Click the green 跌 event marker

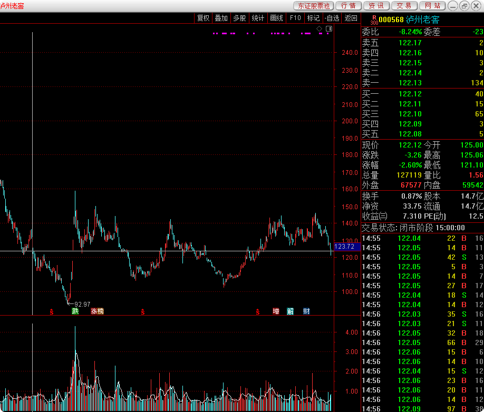(x=75, y=311)
